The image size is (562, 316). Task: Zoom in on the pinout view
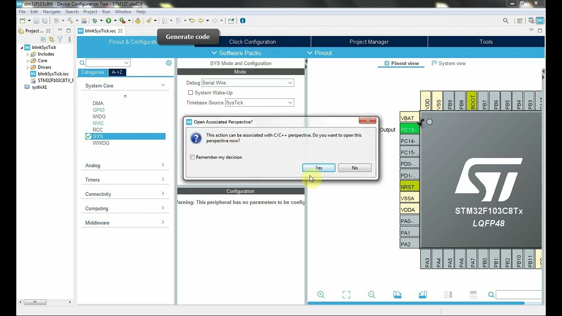pyautogui.click(x=321, y=295)
